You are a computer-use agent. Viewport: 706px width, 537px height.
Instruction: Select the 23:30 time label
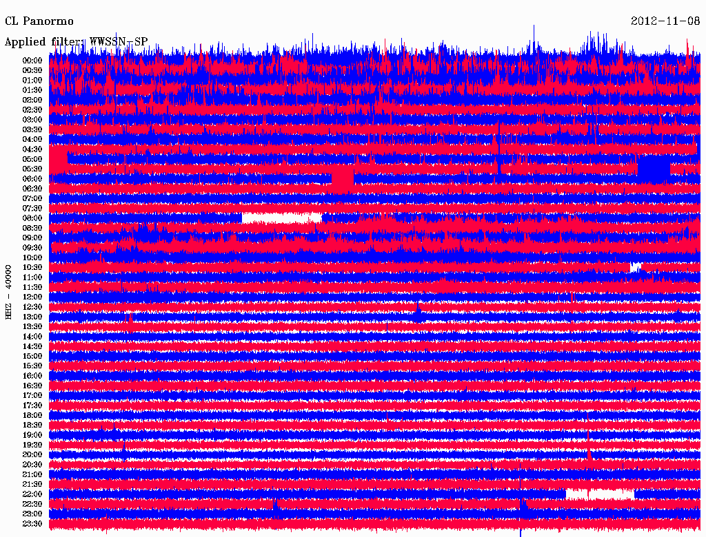[x=32, y=524]
